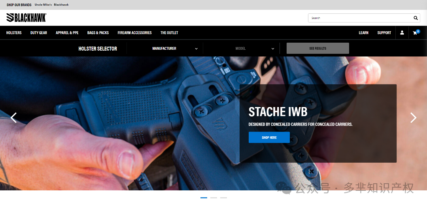Select the second carousel indicator
427x205 pixels.
click(x=214, y=197)
